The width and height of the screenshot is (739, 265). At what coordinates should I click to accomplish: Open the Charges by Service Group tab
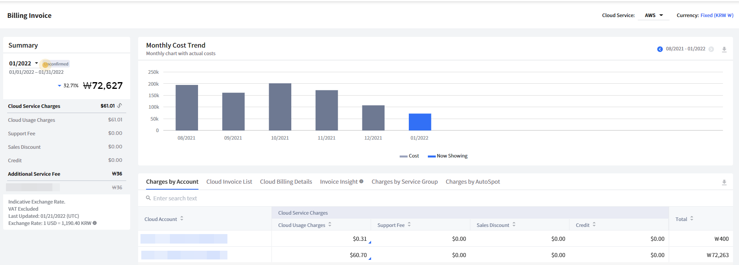(404, 182)
